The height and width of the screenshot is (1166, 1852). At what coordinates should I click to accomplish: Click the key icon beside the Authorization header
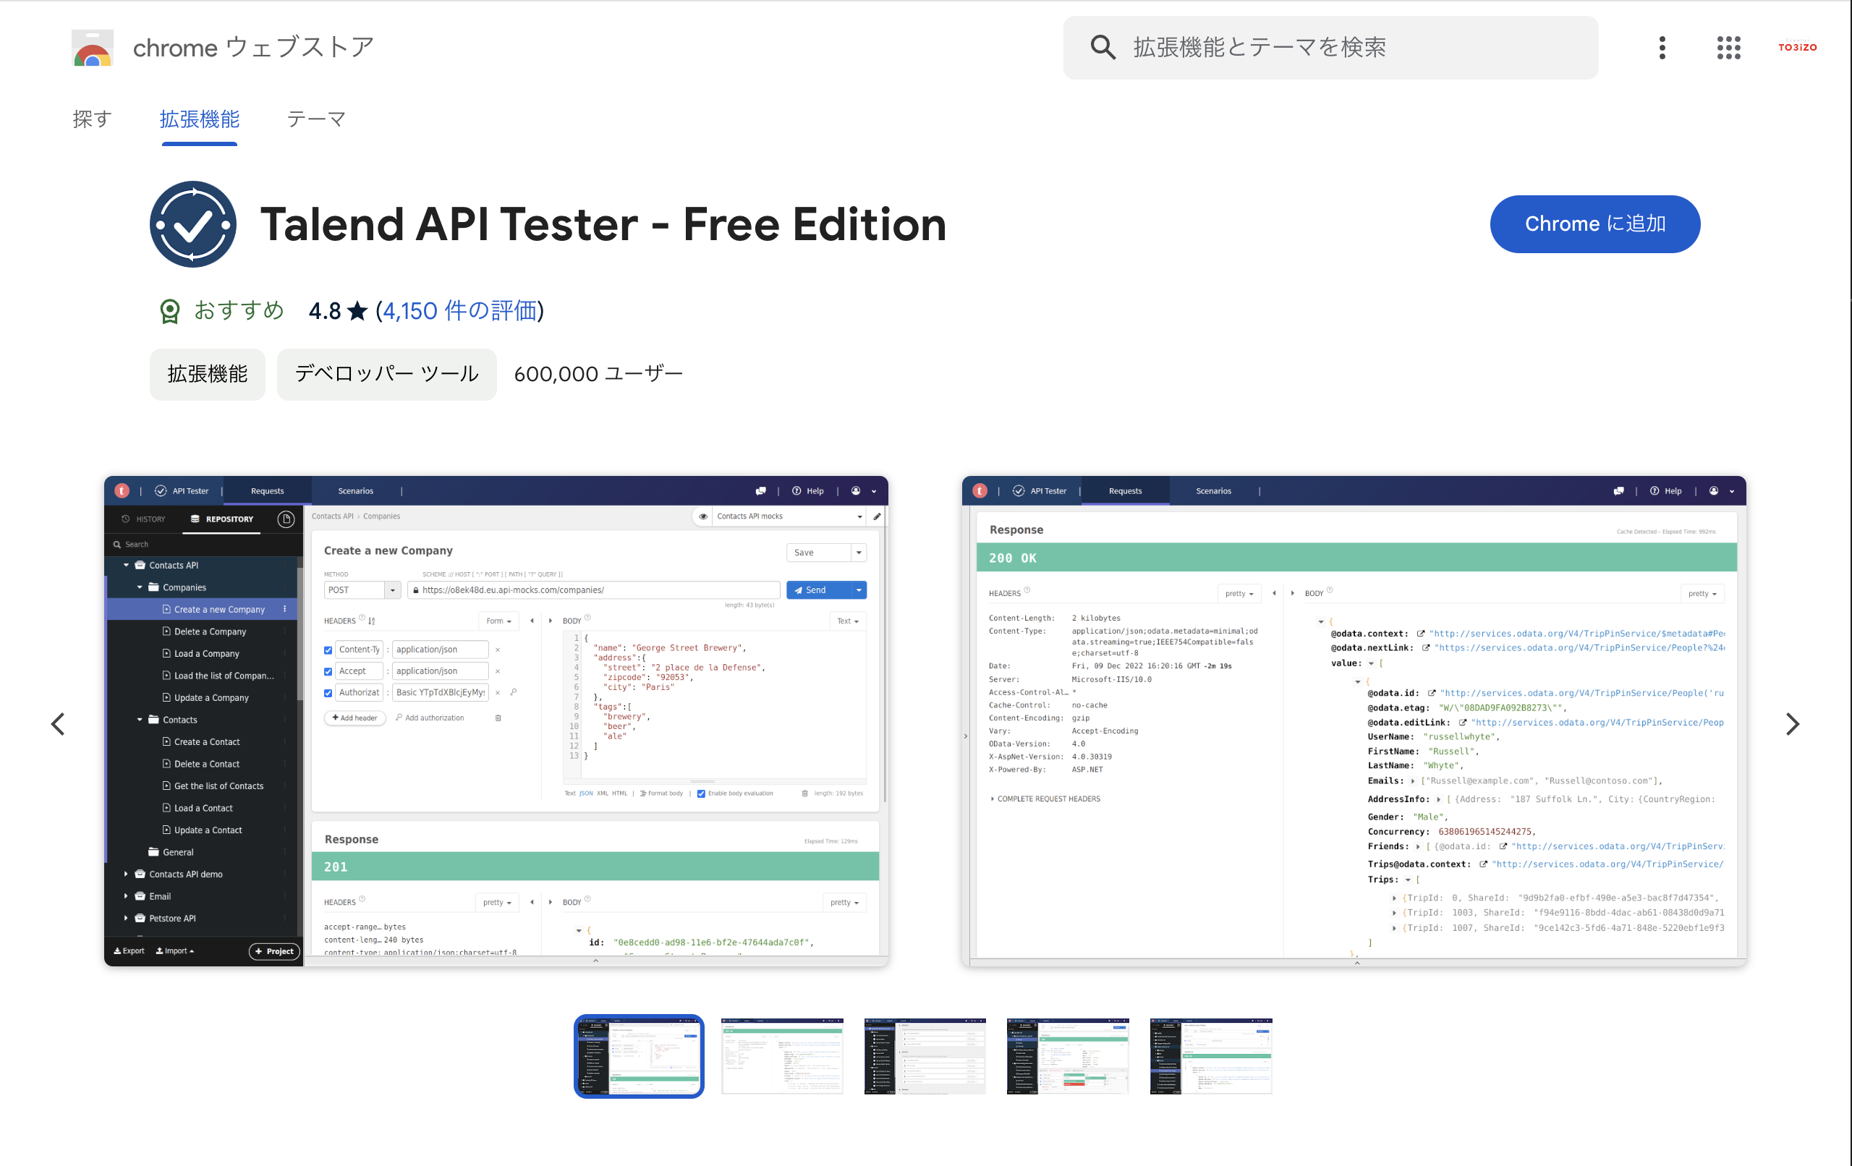tap(514, 692)
